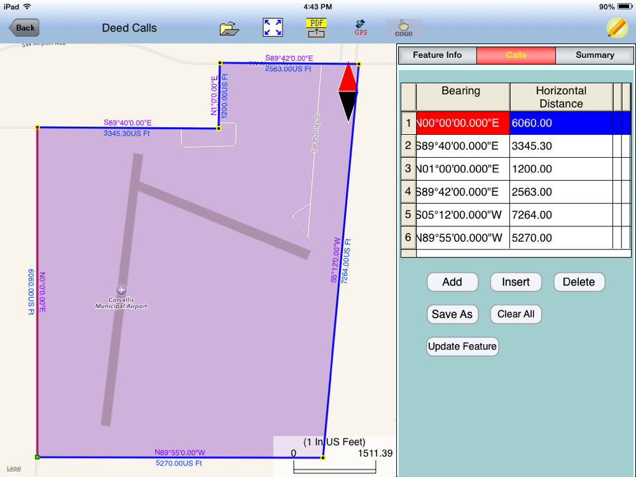
Task: Tap the Corvallis Municipal Airport marker
Action: tap(121, 289)
